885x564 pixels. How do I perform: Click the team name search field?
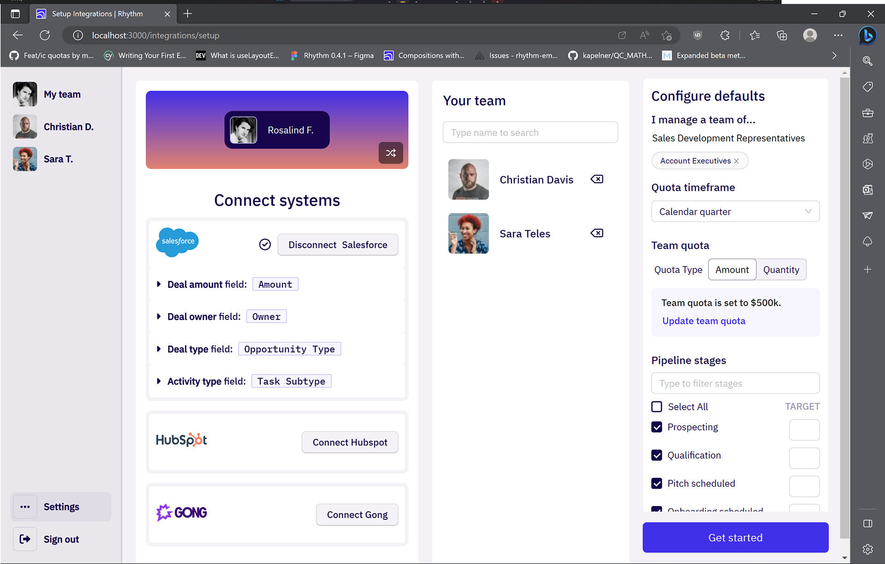530,133
